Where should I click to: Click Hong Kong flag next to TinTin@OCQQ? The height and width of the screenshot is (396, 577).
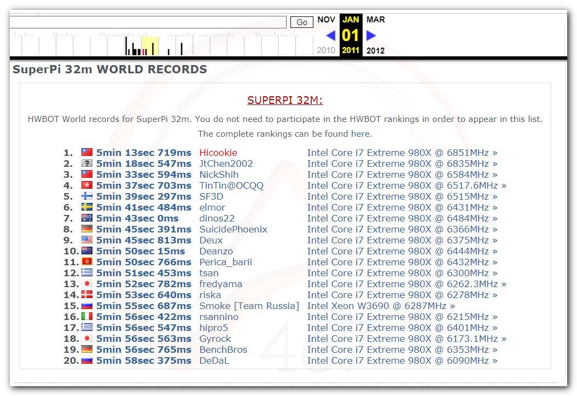(87, 185)
